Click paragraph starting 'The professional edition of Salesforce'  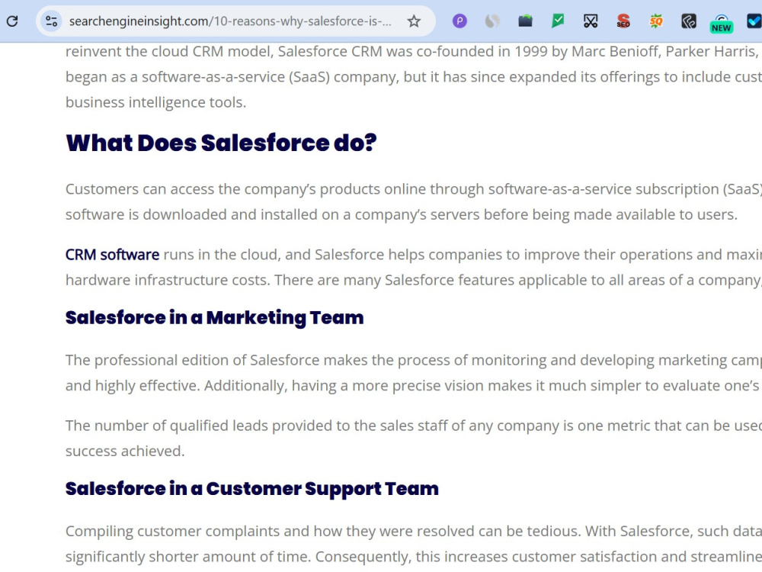414,373
